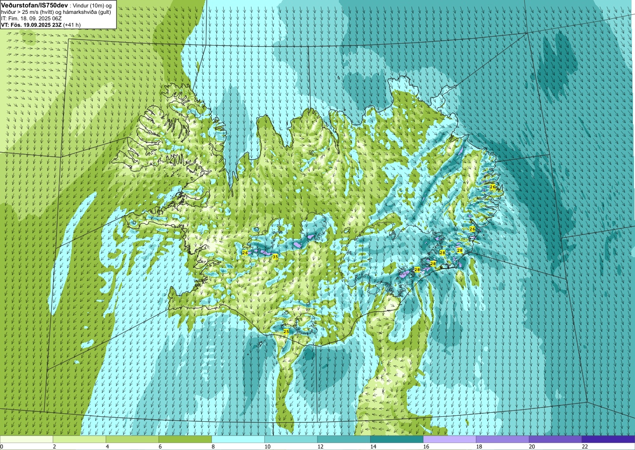Click the 26 gust marker beside the 35 marker
Viewport: 635px width, 450px height.
(x=245, y=253)
